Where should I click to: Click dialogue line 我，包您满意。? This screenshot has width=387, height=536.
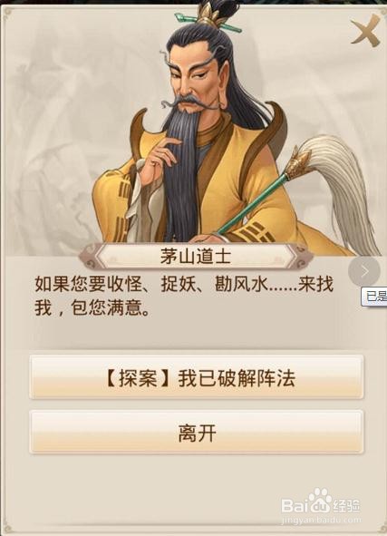click(92, 308)
